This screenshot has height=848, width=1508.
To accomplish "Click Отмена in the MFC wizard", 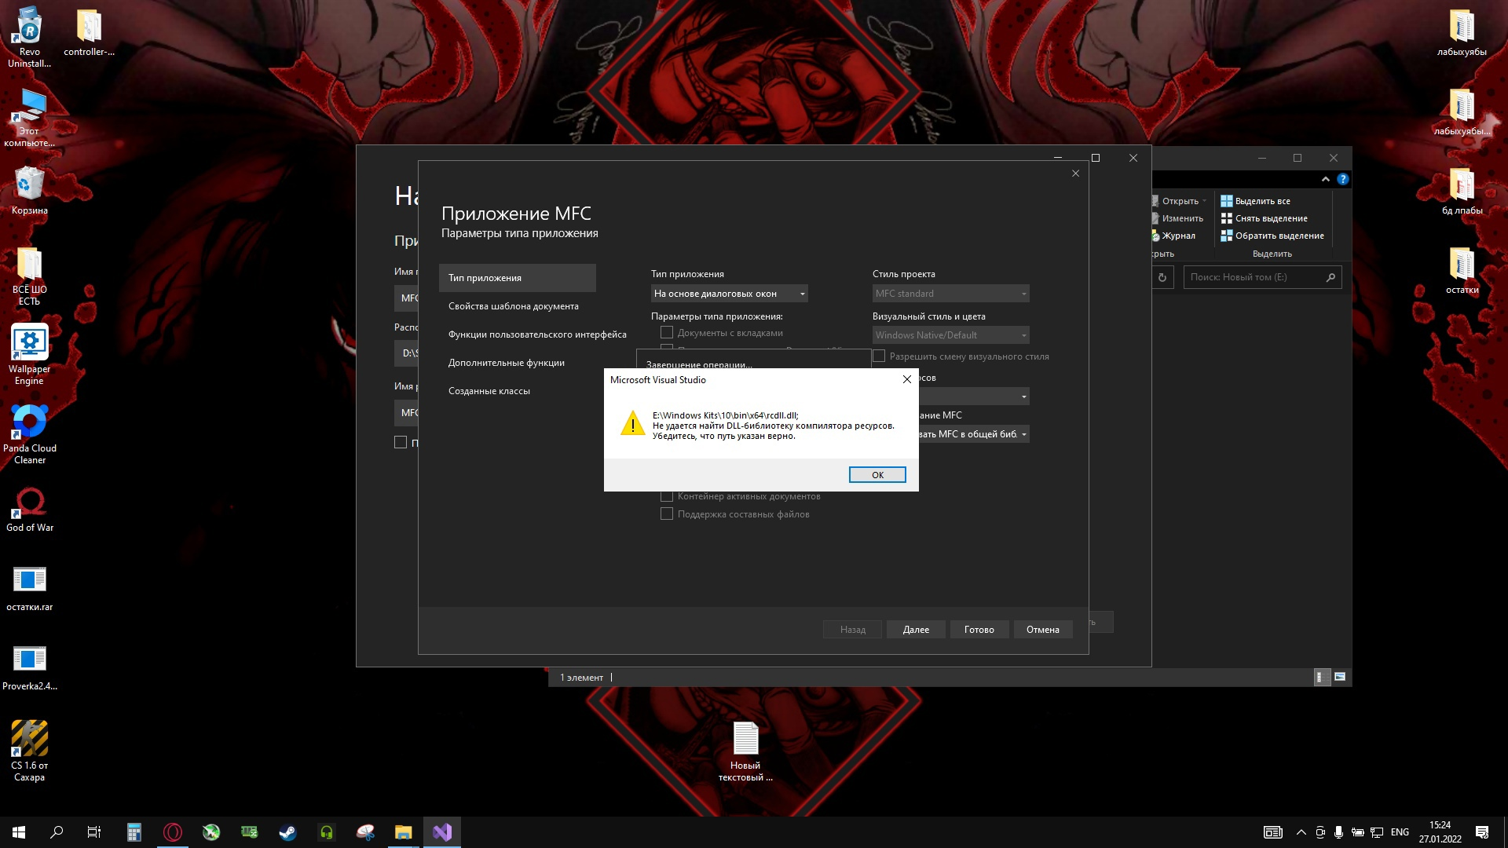I will pos(1043,630).
